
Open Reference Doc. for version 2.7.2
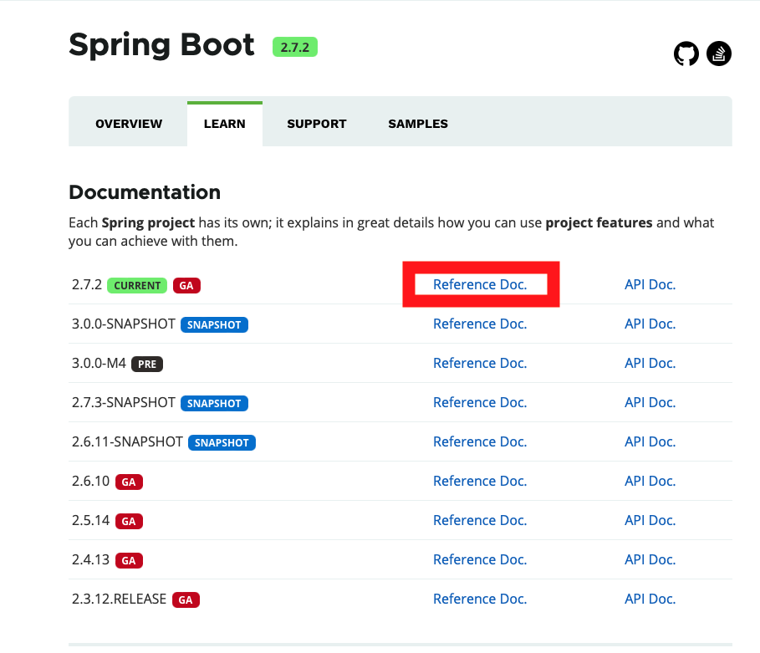click(x=480, y=284)
